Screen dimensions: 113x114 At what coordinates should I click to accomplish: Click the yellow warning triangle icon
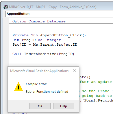point(18,87)
